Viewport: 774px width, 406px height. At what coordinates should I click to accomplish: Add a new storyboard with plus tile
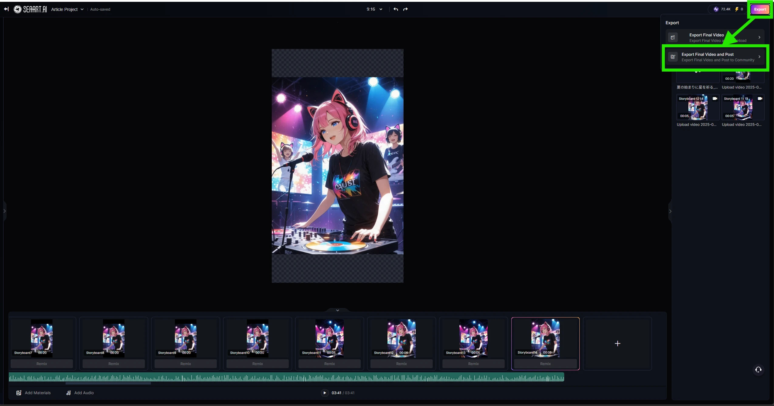pos(617,343)
